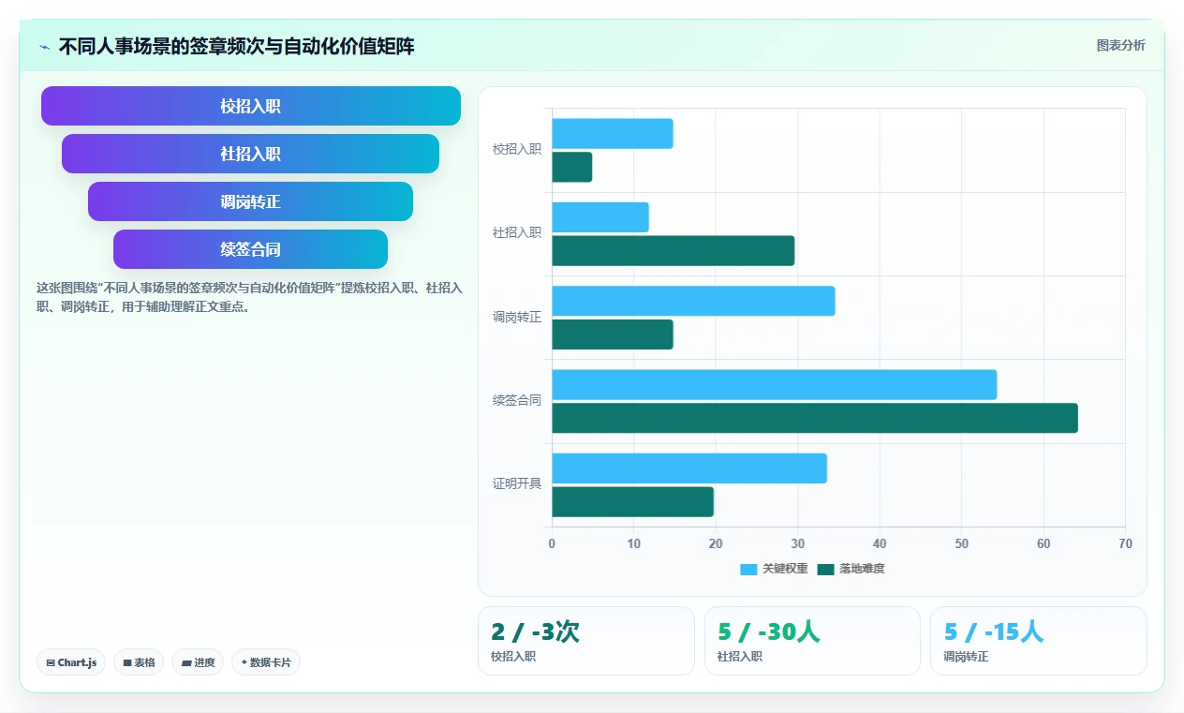This screenshot has height=713, width=1184.
Task: Click the 调岗转正 green 落地难度 bar
Action: pos(613,334)
